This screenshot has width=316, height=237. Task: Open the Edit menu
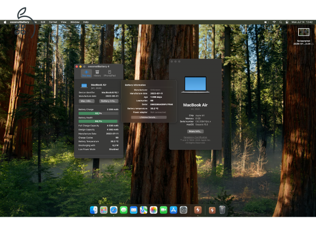[43, 22]
